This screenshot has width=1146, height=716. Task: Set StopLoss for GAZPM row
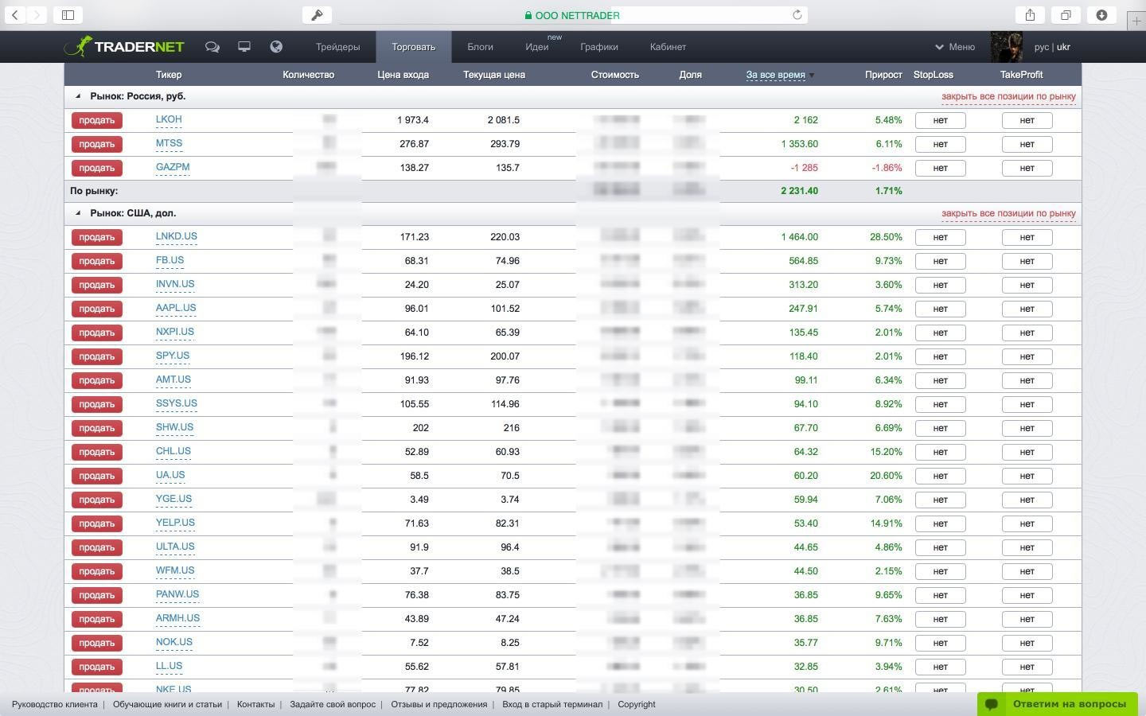point(940,168)
